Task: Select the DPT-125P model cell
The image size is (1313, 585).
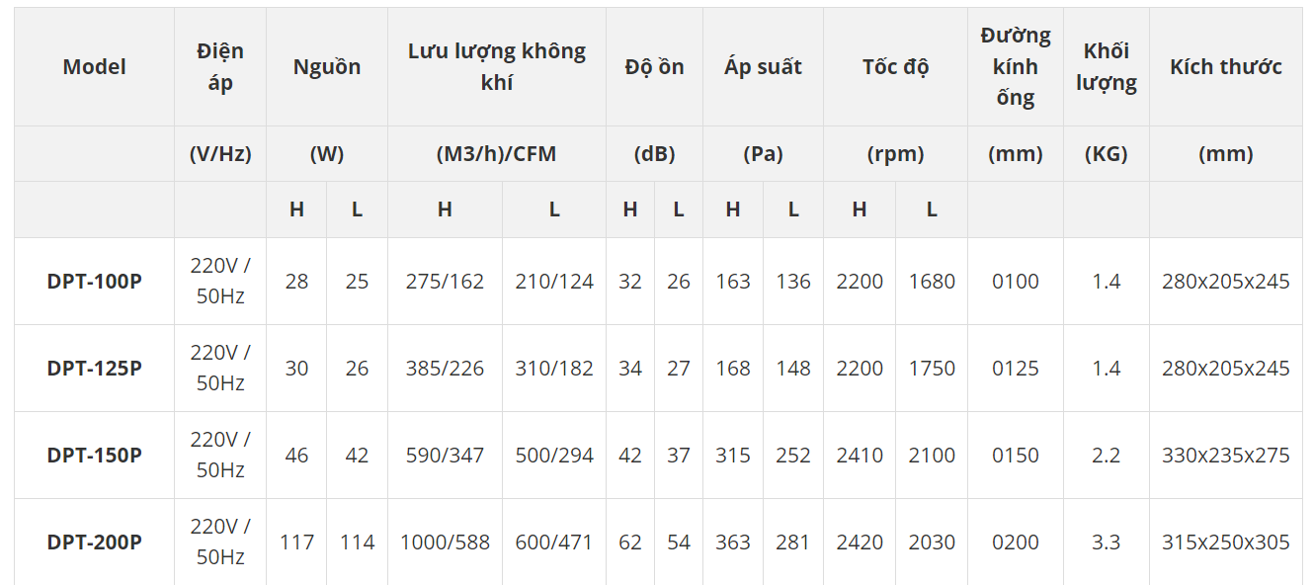Action: [x=95, y=369]
